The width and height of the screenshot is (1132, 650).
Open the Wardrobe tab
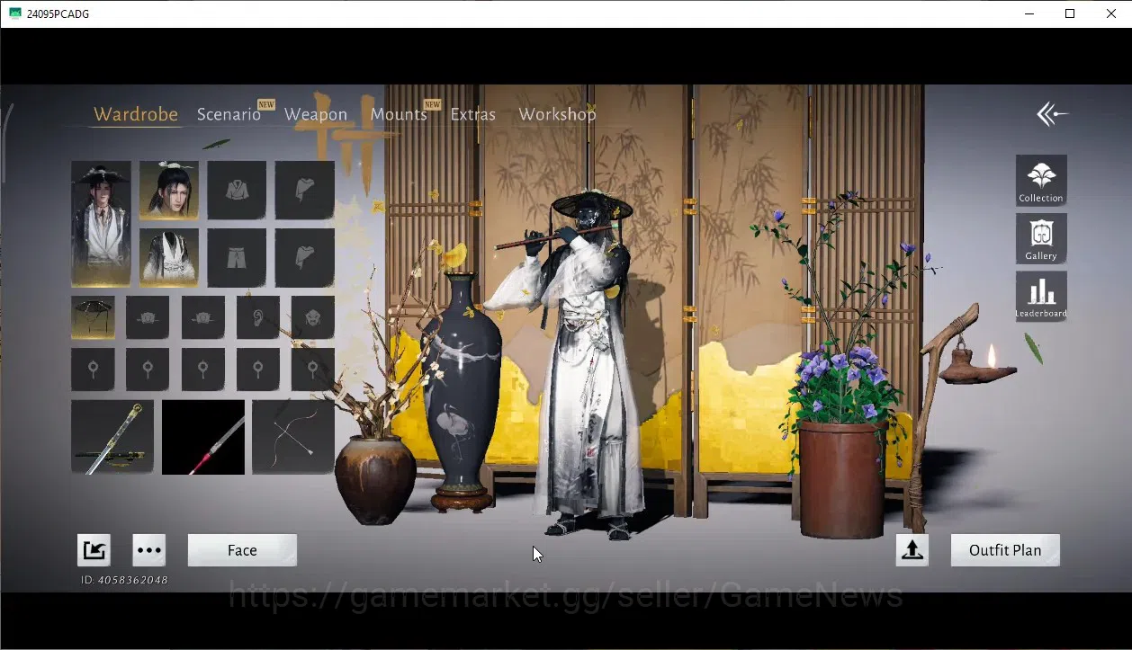point(136,114)
